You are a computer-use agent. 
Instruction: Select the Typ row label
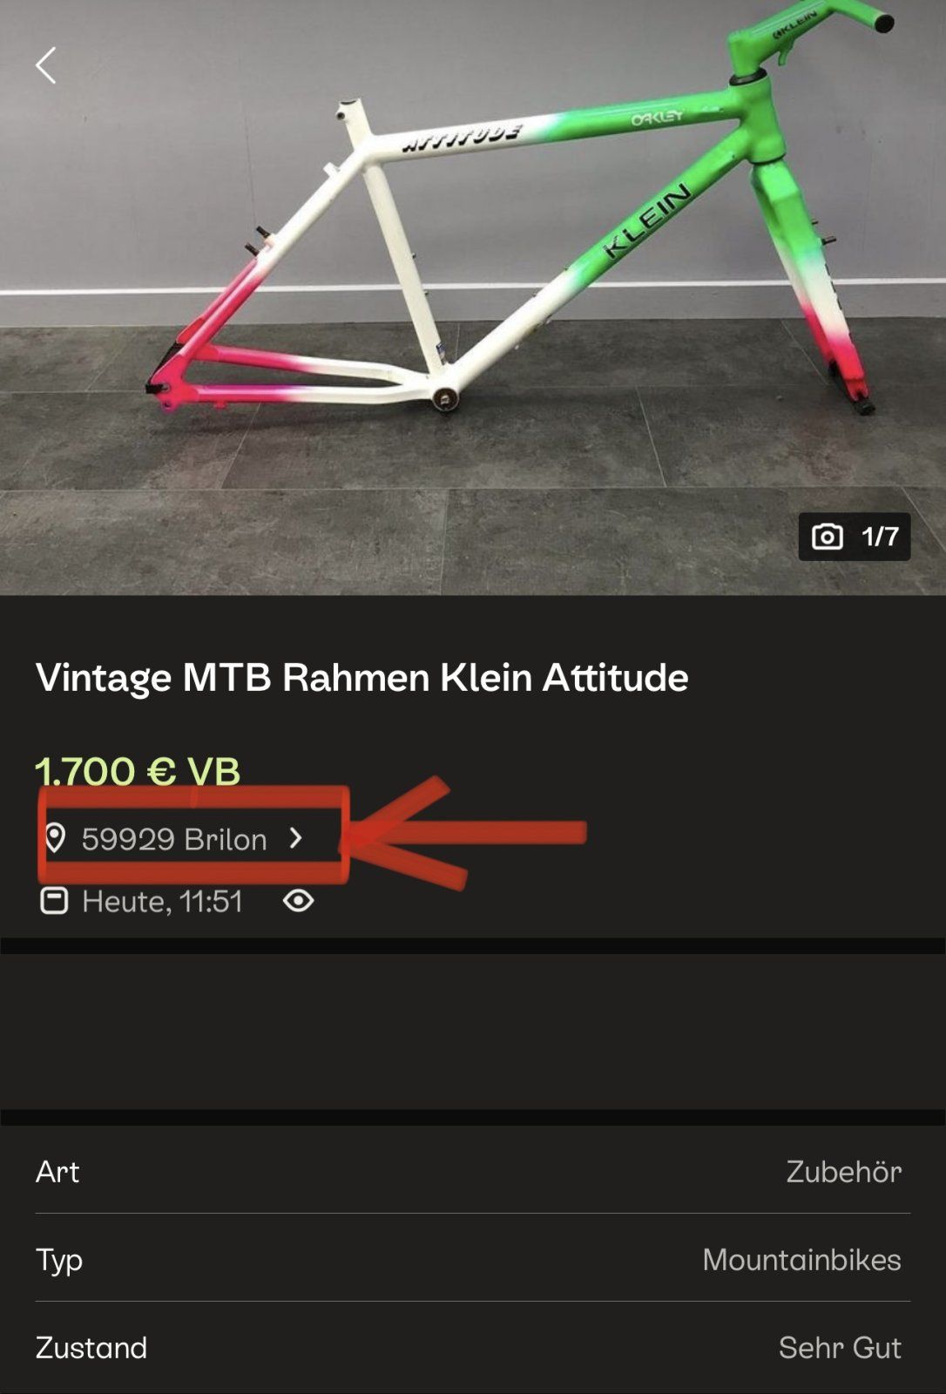click(x=59, y=1261)
